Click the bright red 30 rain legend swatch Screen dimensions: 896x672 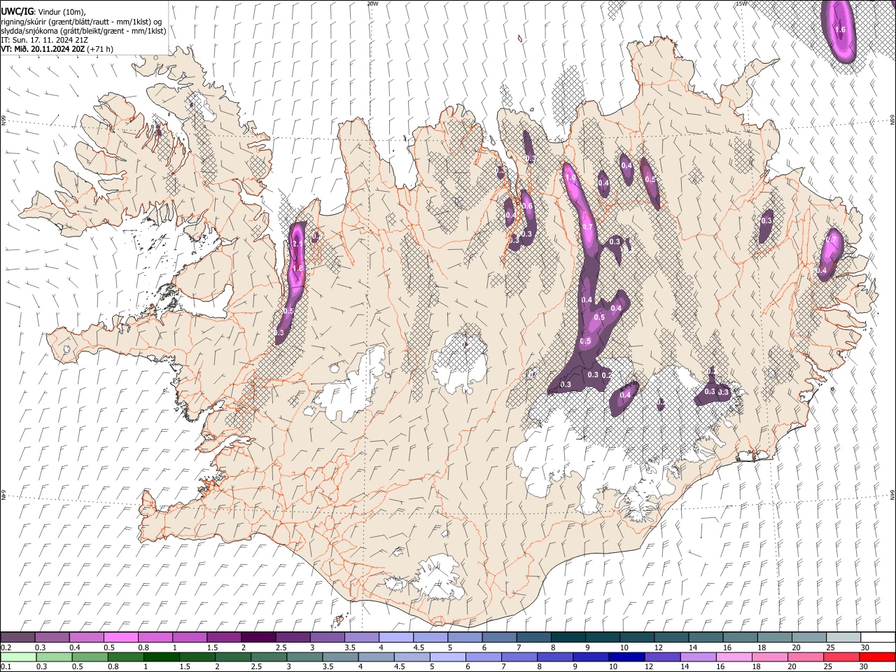point(877,657)
